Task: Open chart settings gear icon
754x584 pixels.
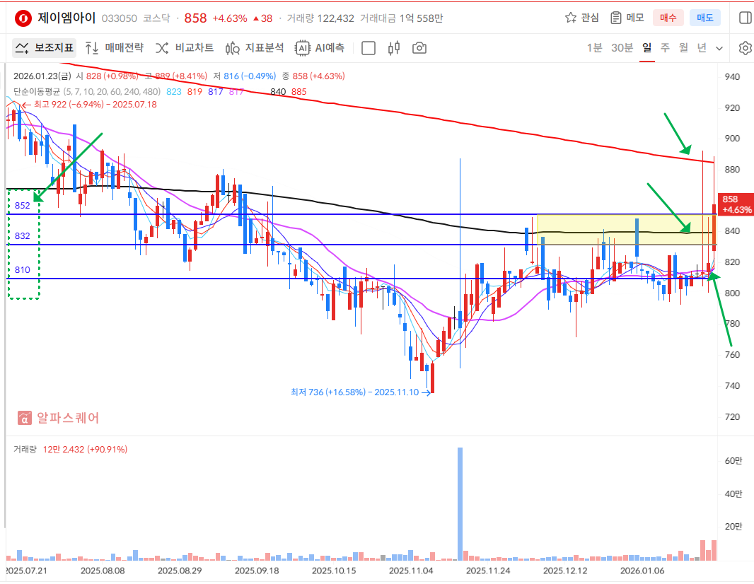Action: [x=745, y=48]
